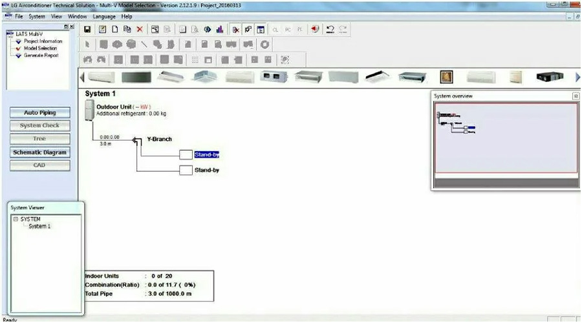
Task: Open the System menu
Action: [x=37, y=16]
